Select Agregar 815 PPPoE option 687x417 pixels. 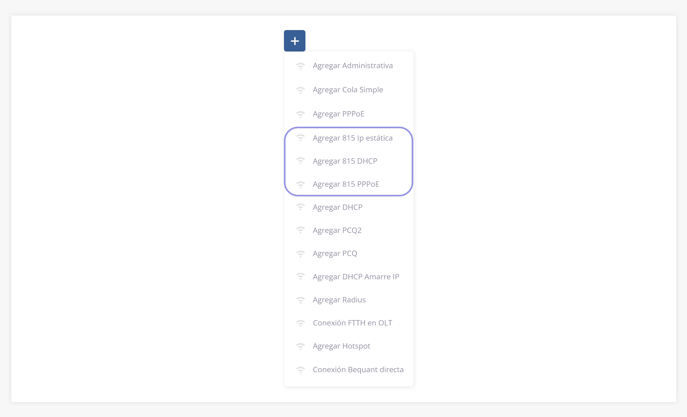point(346,184)
